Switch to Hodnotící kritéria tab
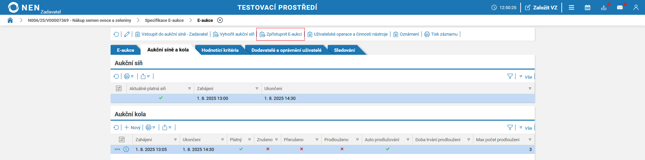Image resolution: width=645 pixels, height=160 pixels. click(220, 50)
